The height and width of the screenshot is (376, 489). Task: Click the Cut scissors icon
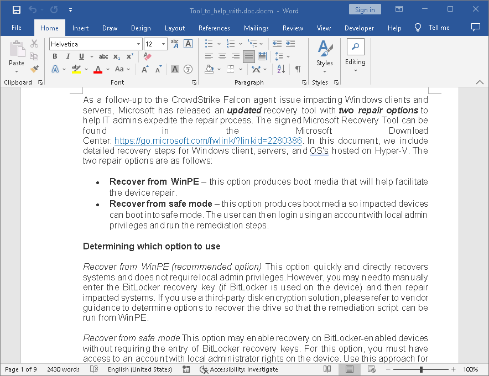(x=34, y=44)
